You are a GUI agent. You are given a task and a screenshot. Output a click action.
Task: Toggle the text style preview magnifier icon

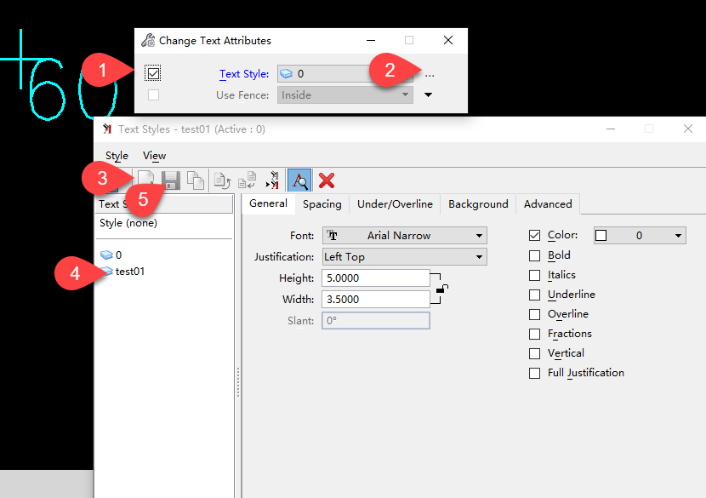click(x=299, y=180)
